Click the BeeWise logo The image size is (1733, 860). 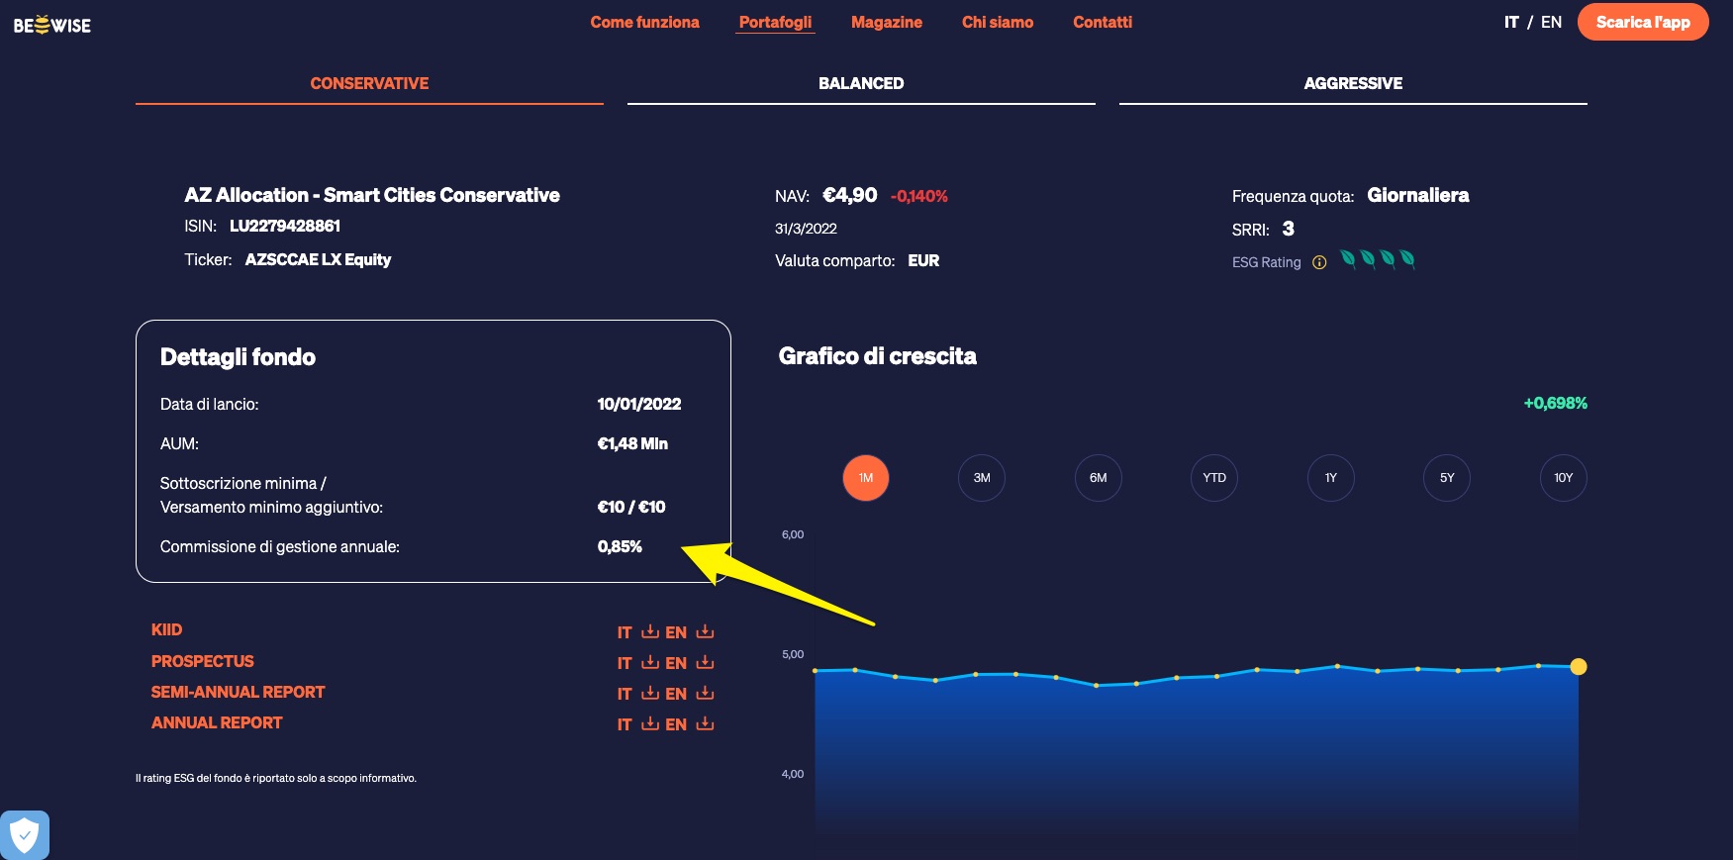(x=52, y=25)
